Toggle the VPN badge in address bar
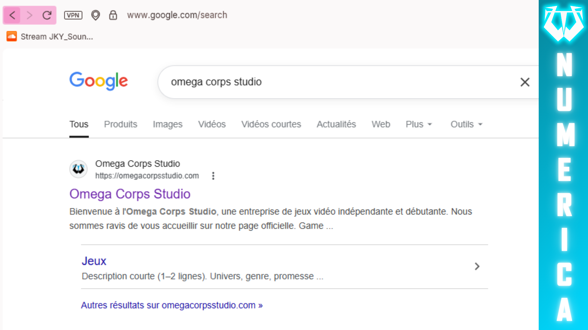The width and height of the screenshot is (588, 330). pos(73,15)
